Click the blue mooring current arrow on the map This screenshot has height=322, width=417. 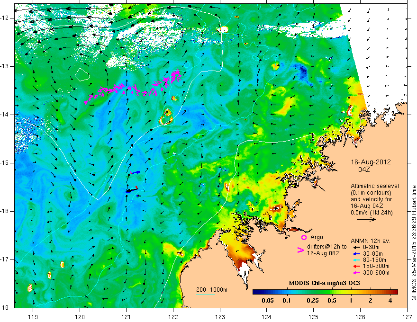tap(135, 172)
